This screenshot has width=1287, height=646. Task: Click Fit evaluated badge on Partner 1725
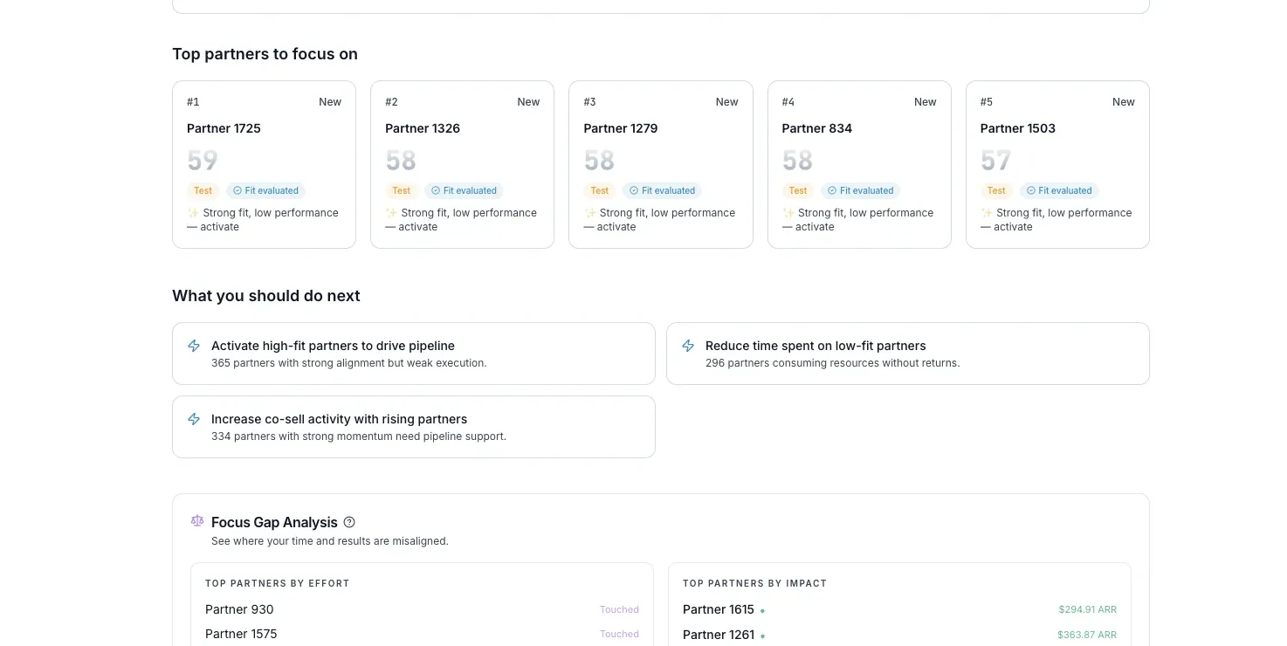265,190
